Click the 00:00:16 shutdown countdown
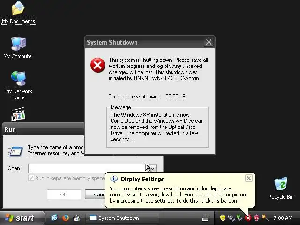300x225 pixels. click(175, 97)
